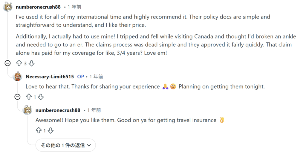Click numberonecrush88's avatar on the top comment
This screenshot has height=154, width=306.
click(8, 7)
